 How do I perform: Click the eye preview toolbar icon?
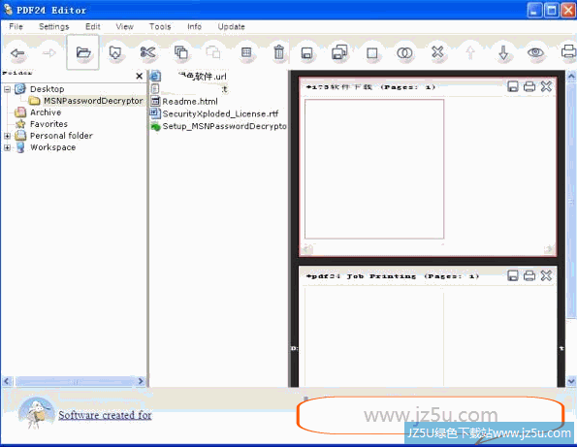pyautogui.click(x=535, y=52)
